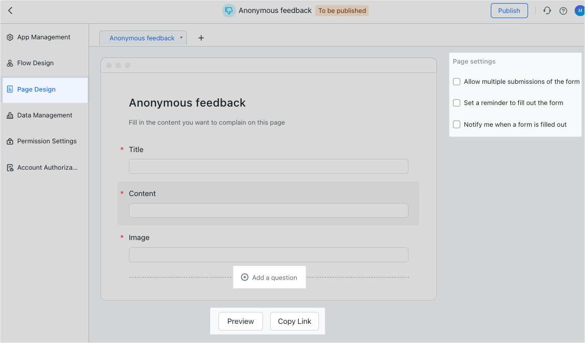Open the form Preview
The image size is (585, 343).
click(240, 321)
